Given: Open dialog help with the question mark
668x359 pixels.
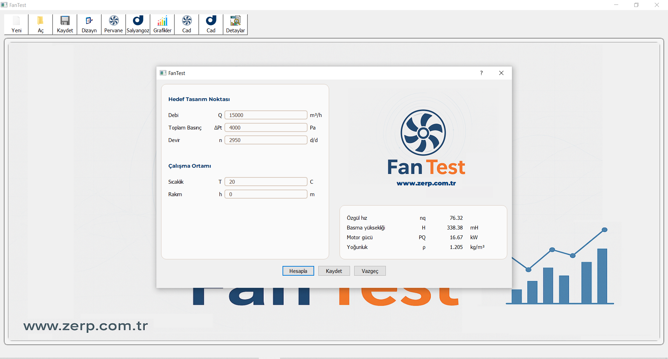Looking at the screenshot, I should point(482,73).
